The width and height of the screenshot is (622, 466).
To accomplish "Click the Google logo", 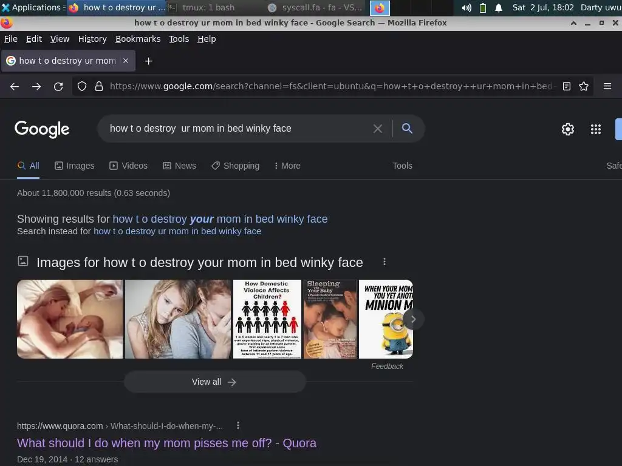I will pos(42,129).
